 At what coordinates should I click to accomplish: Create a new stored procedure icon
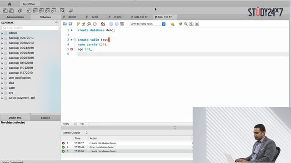pos(47,10)
